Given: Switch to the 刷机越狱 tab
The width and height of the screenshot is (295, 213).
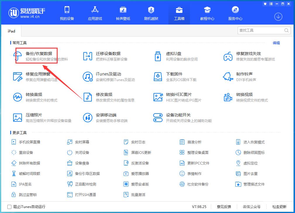Looking at the screenshot, I should coord(151,13).
